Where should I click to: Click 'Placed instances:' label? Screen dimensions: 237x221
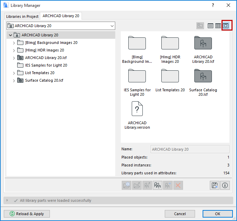(x=136, y=165)
